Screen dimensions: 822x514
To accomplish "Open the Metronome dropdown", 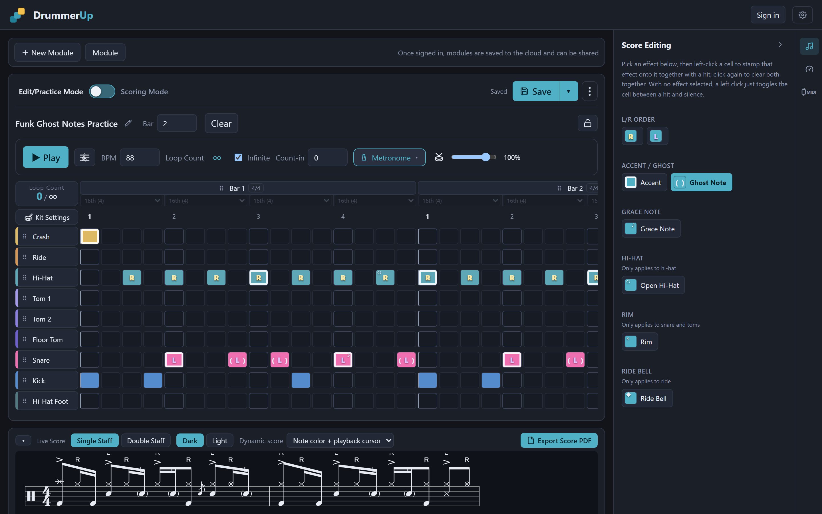I will pyautogui.click(x=389, y=157).
